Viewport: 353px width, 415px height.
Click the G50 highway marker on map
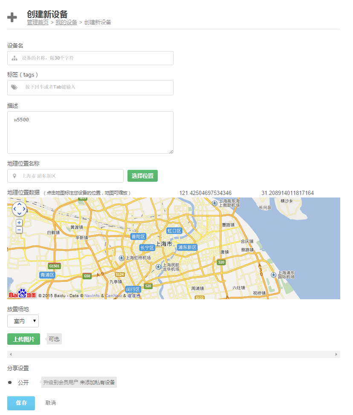[x=87, y=276]
